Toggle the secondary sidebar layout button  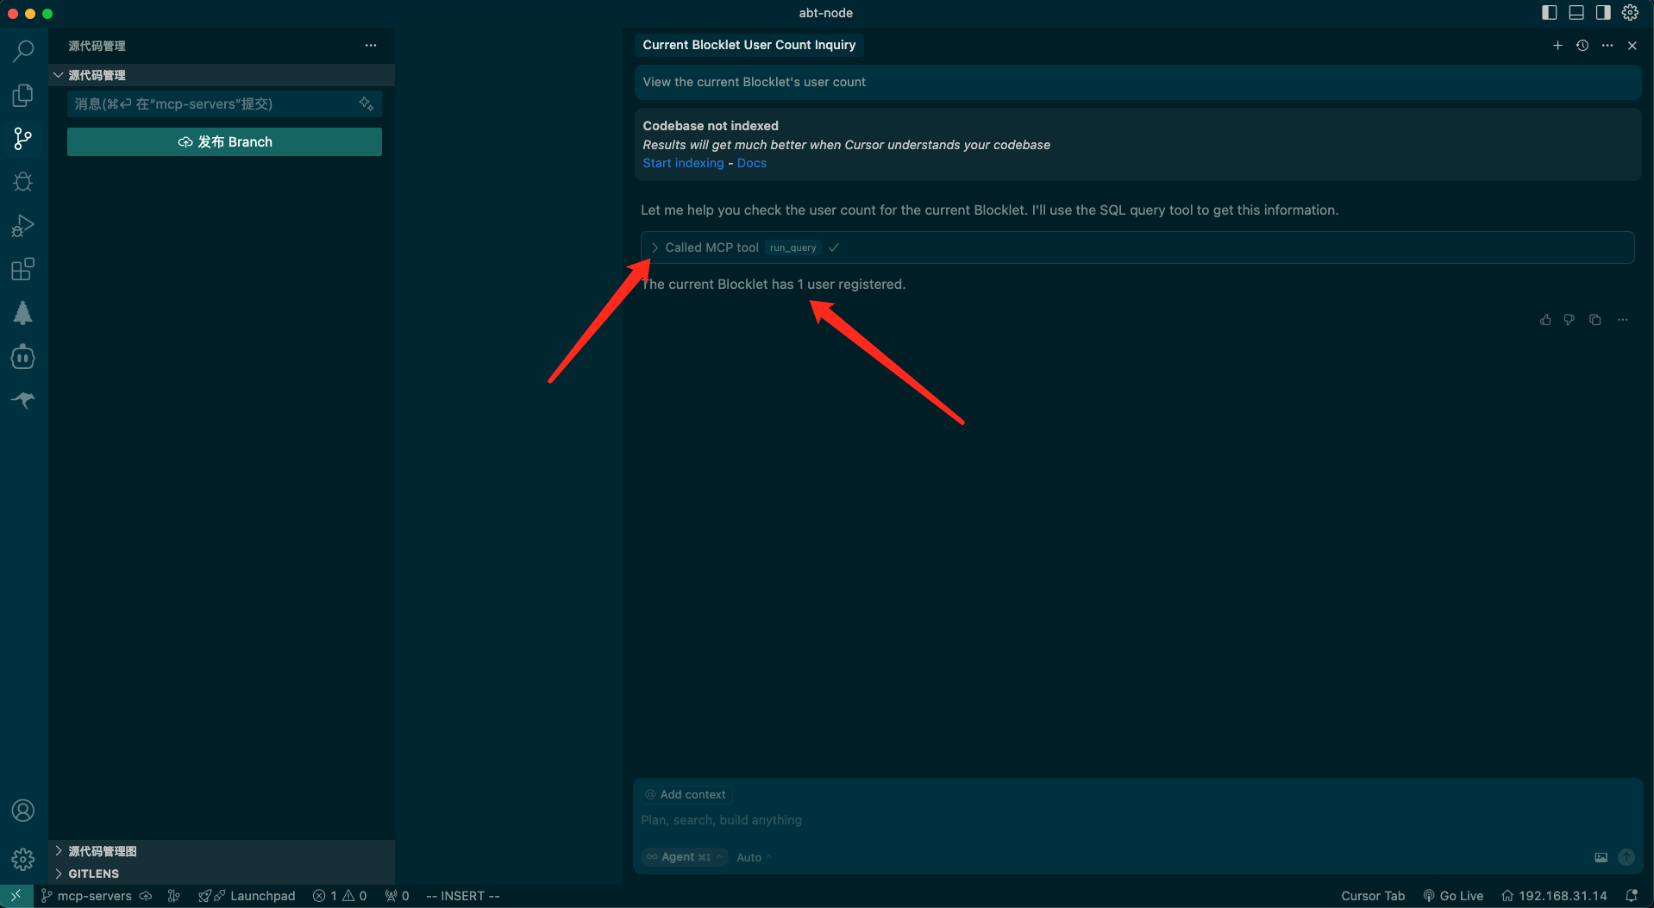point(1603,13)
